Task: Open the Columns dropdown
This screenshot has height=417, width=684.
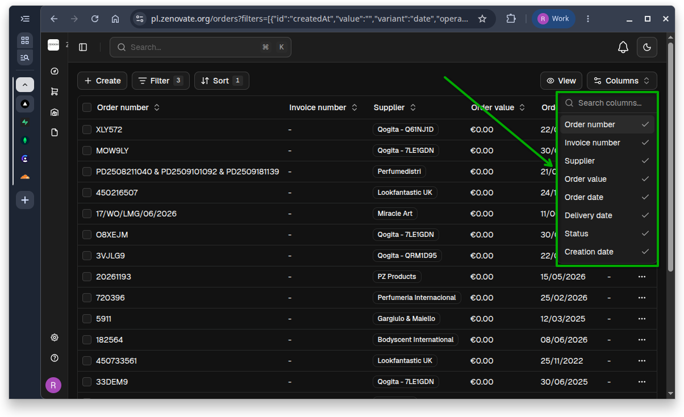Action: (622, 81)
